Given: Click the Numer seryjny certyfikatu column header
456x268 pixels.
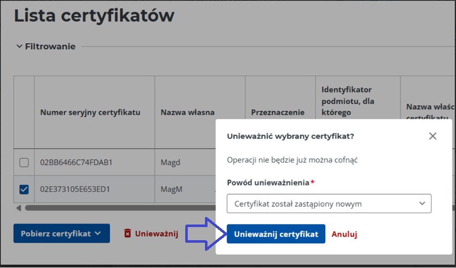Looking at the screenshot, I should 90,112.
